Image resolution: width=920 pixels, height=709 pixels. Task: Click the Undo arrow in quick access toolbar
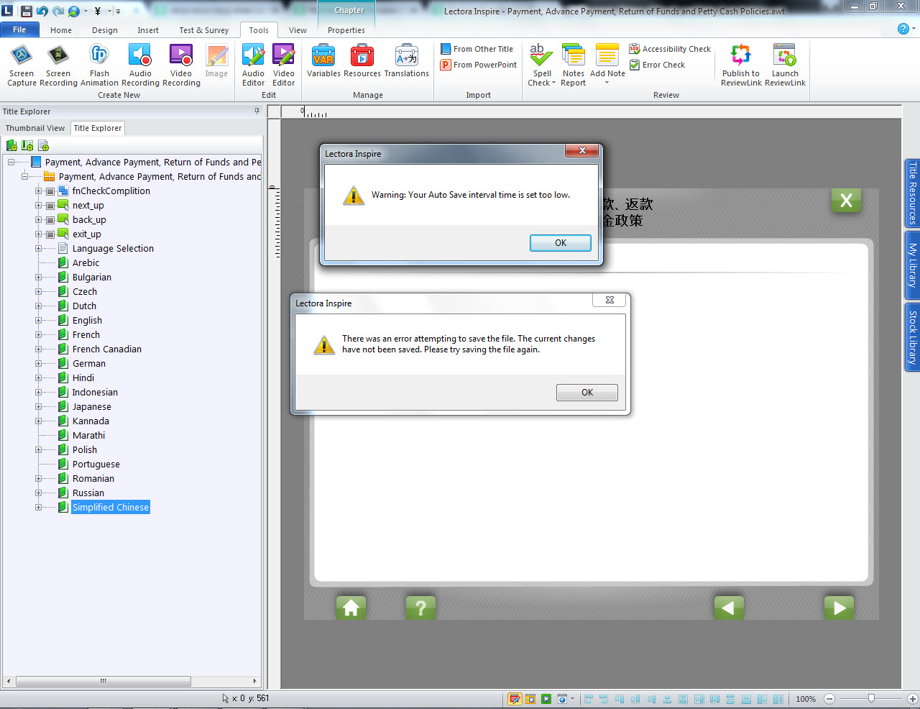(42, 11)
